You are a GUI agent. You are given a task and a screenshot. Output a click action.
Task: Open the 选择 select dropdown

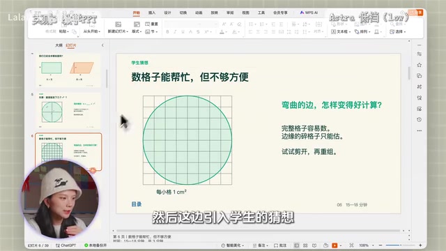[x=398, y=32]
